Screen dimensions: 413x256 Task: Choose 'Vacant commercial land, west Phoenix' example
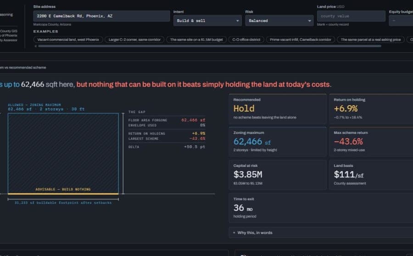point(68,40)
